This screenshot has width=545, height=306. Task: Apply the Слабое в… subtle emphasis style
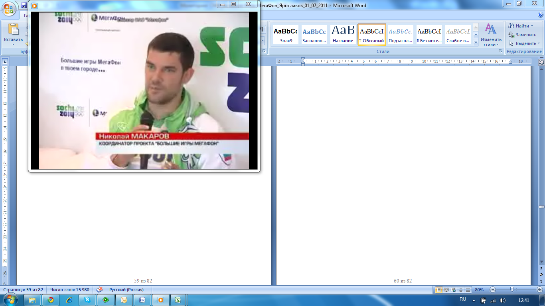458,35
